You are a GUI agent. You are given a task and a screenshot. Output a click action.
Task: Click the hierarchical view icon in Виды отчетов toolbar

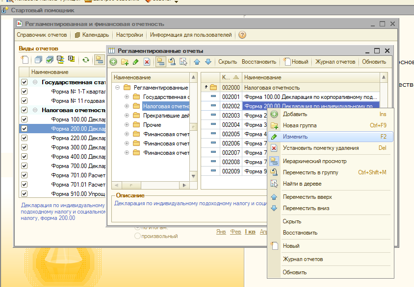100,60
